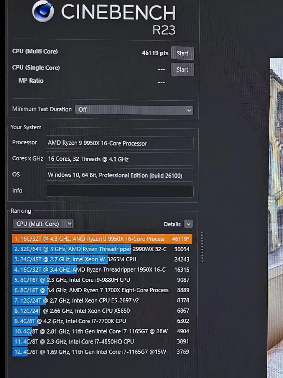Select ranking row 7 Xeon E5-2697 v2
Image resolution: width=283 pixels, height=378 pixels.
pyautogui.click(x=102, y=301)
